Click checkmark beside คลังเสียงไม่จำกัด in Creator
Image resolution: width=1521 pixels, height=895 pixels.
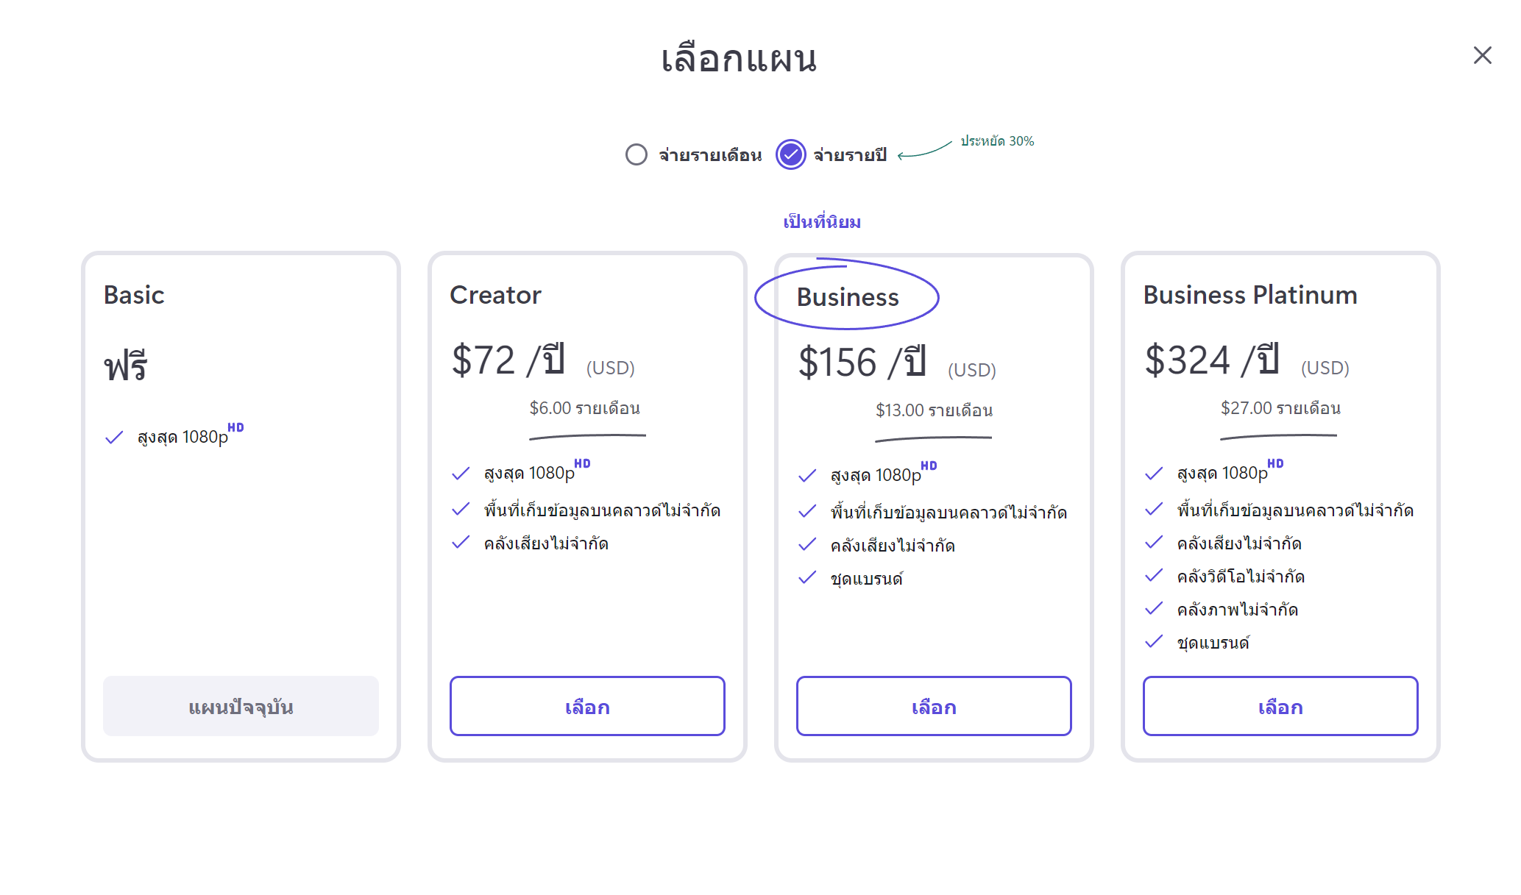coord(461,542)
